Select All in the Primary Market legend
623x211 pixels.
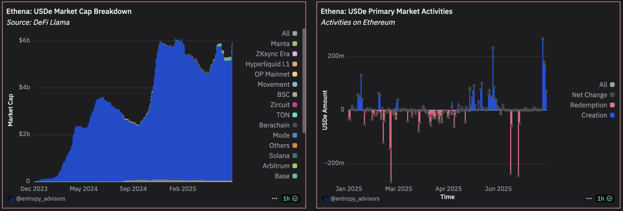coord(607,85)
